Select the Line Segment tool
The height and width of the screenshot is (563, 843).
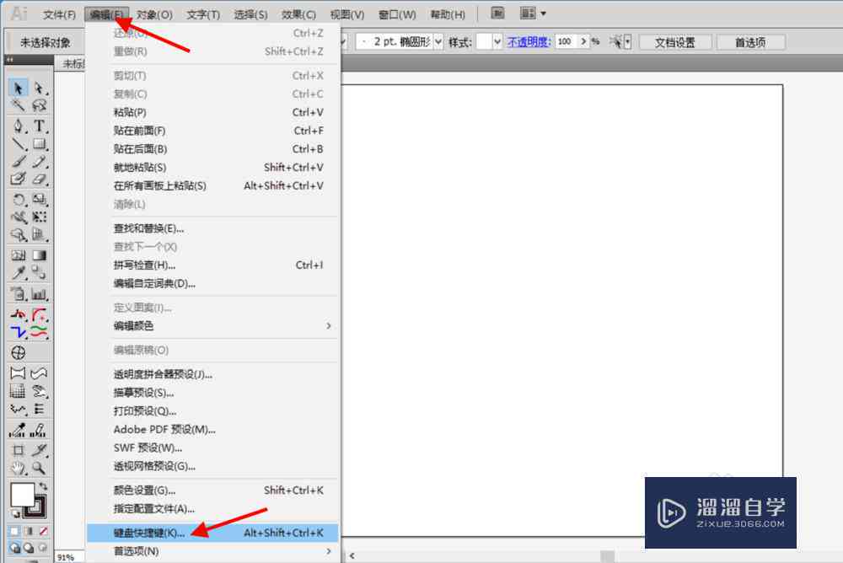click(19, 144)
